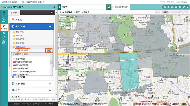The height and width of the screenshot is (106, 190).
Task: Click the teal highlighted zone on the map
Action: tap(129, 72)
